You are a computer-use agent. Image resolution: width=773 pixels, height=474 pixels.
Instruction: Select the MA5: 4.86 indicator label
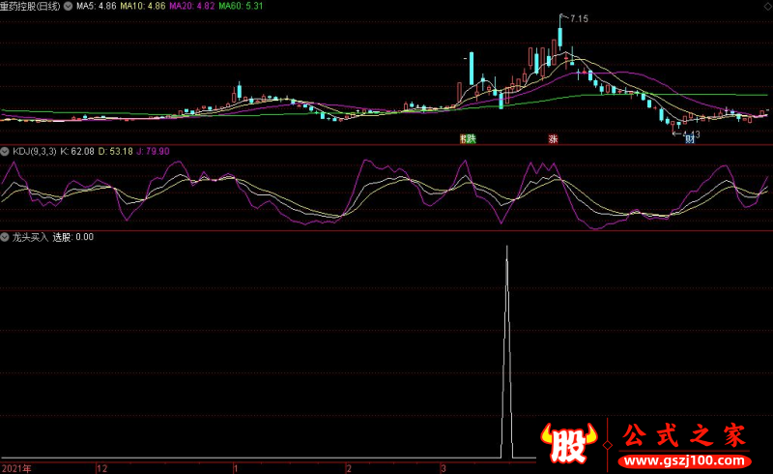coord(97,7)
